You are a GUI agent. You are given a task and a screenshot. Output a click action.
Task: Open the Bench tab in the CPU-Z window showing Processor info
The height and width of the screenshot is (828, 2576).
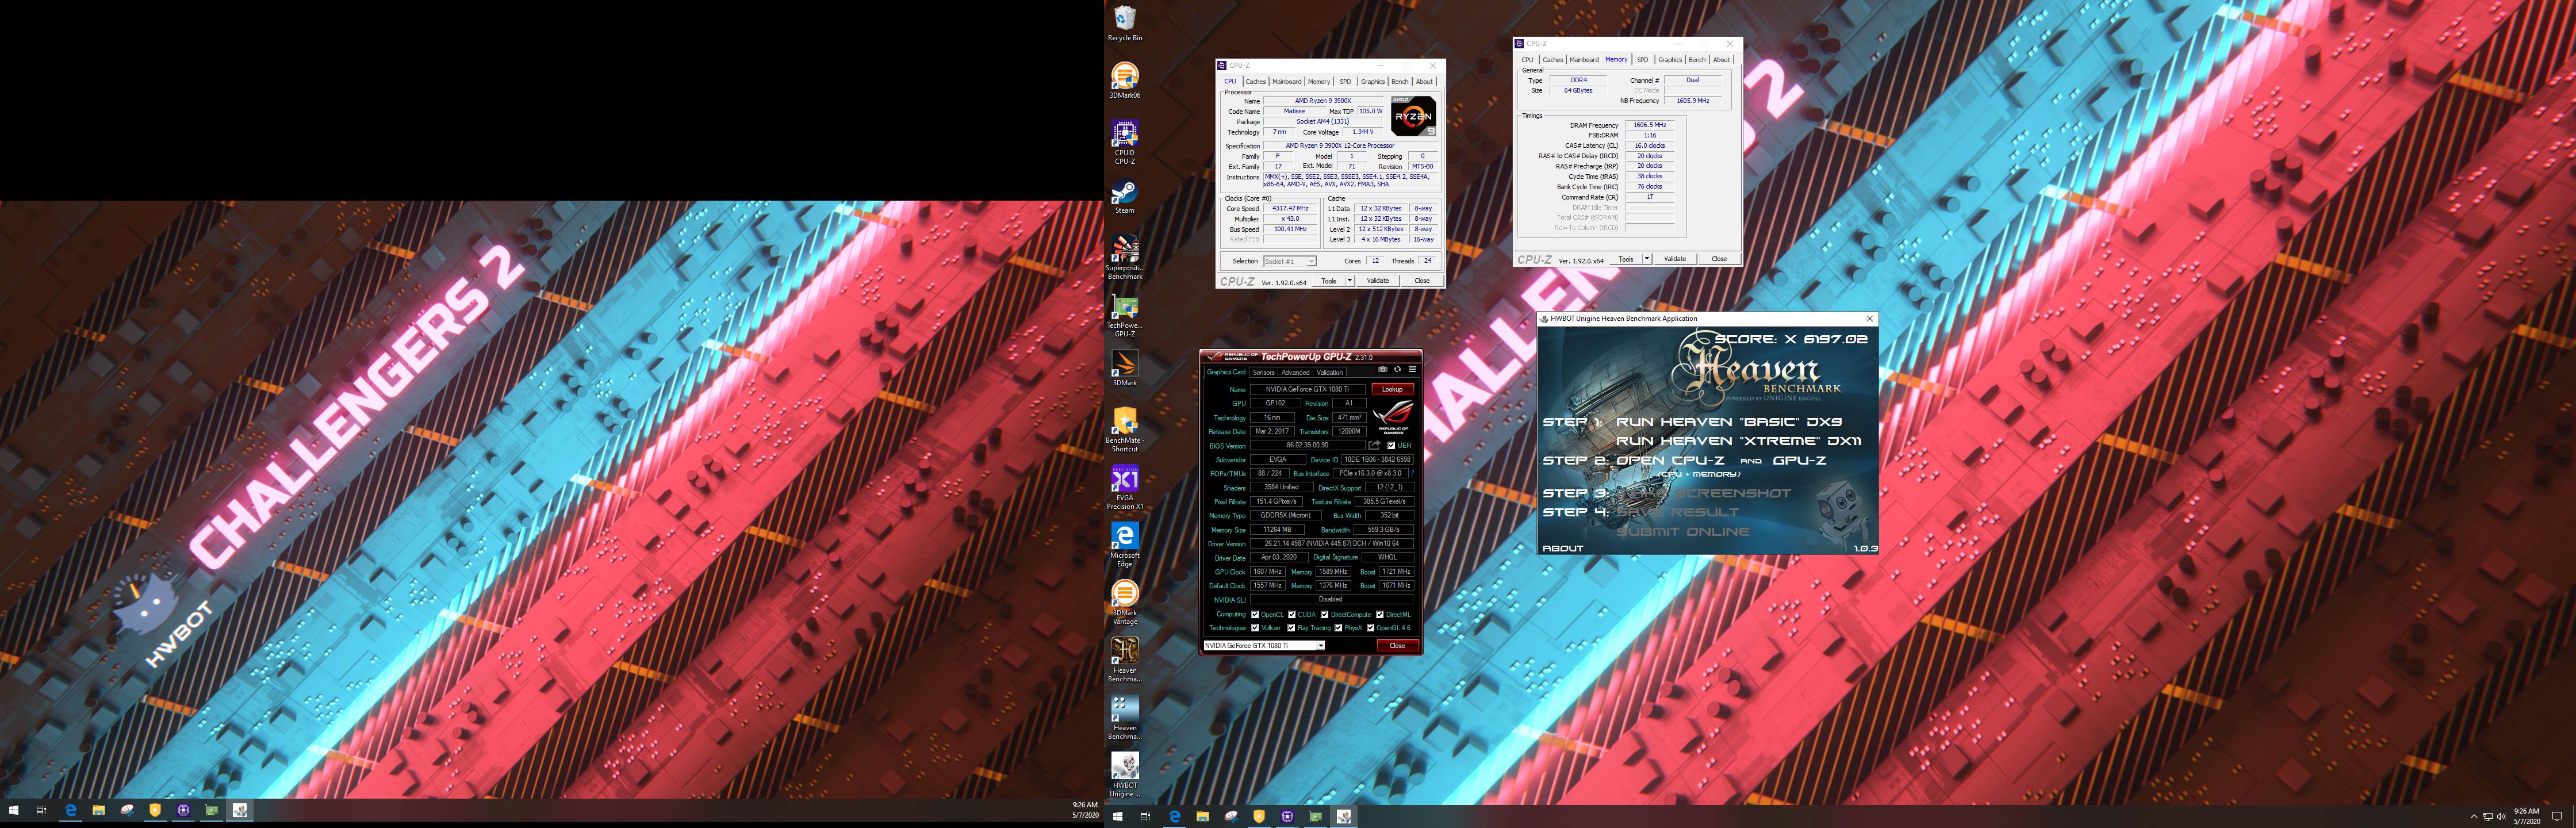point(1400,82)
